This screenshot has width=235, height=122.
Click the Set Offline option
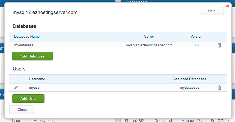click(x=219, y=120)
